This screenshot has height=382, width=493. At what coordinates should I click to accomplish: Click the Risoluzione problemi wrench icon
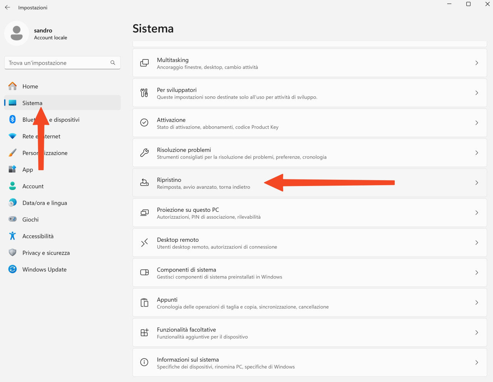(144, 152)
